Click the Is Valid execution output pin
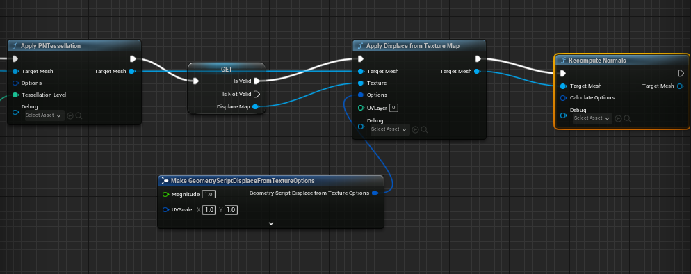This screenshot has width=691, height=274. coord(257,81)
